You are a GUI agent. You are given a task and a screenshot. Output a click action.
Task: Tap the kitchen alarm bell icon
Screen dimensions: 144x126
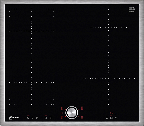click(116, 118)
